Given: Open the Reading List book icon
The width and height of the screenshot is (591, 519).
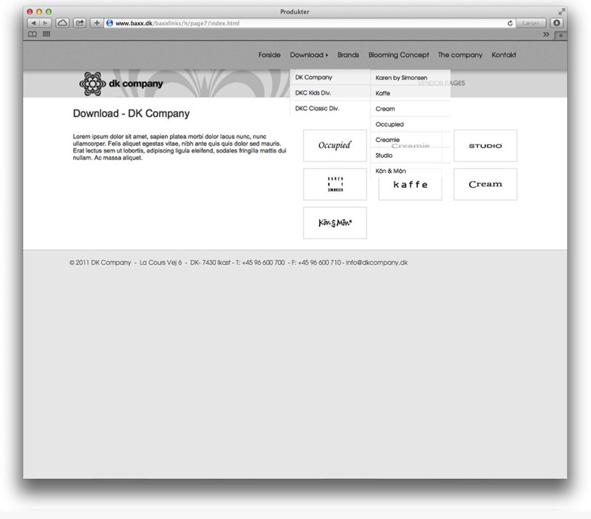Looking at the screenshot, I should click(33, 34).
